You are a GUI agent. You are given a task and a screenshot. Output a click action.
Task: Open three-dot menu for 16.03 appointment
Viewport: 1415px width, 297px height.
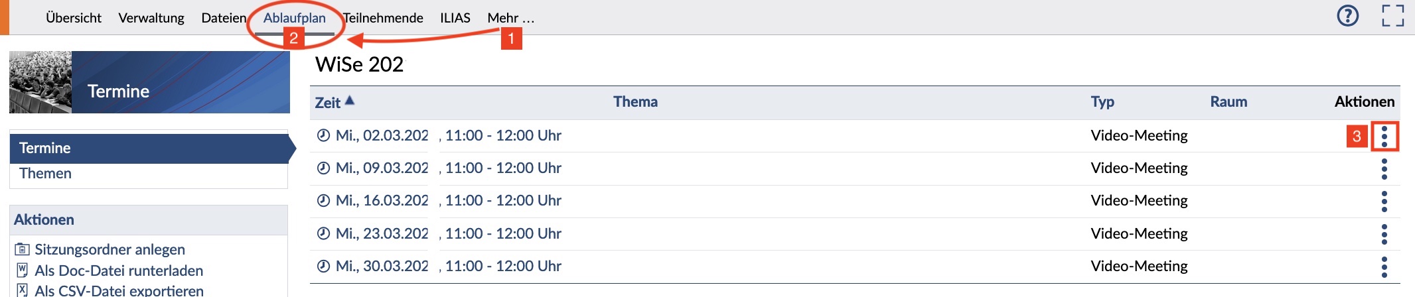1384,202
